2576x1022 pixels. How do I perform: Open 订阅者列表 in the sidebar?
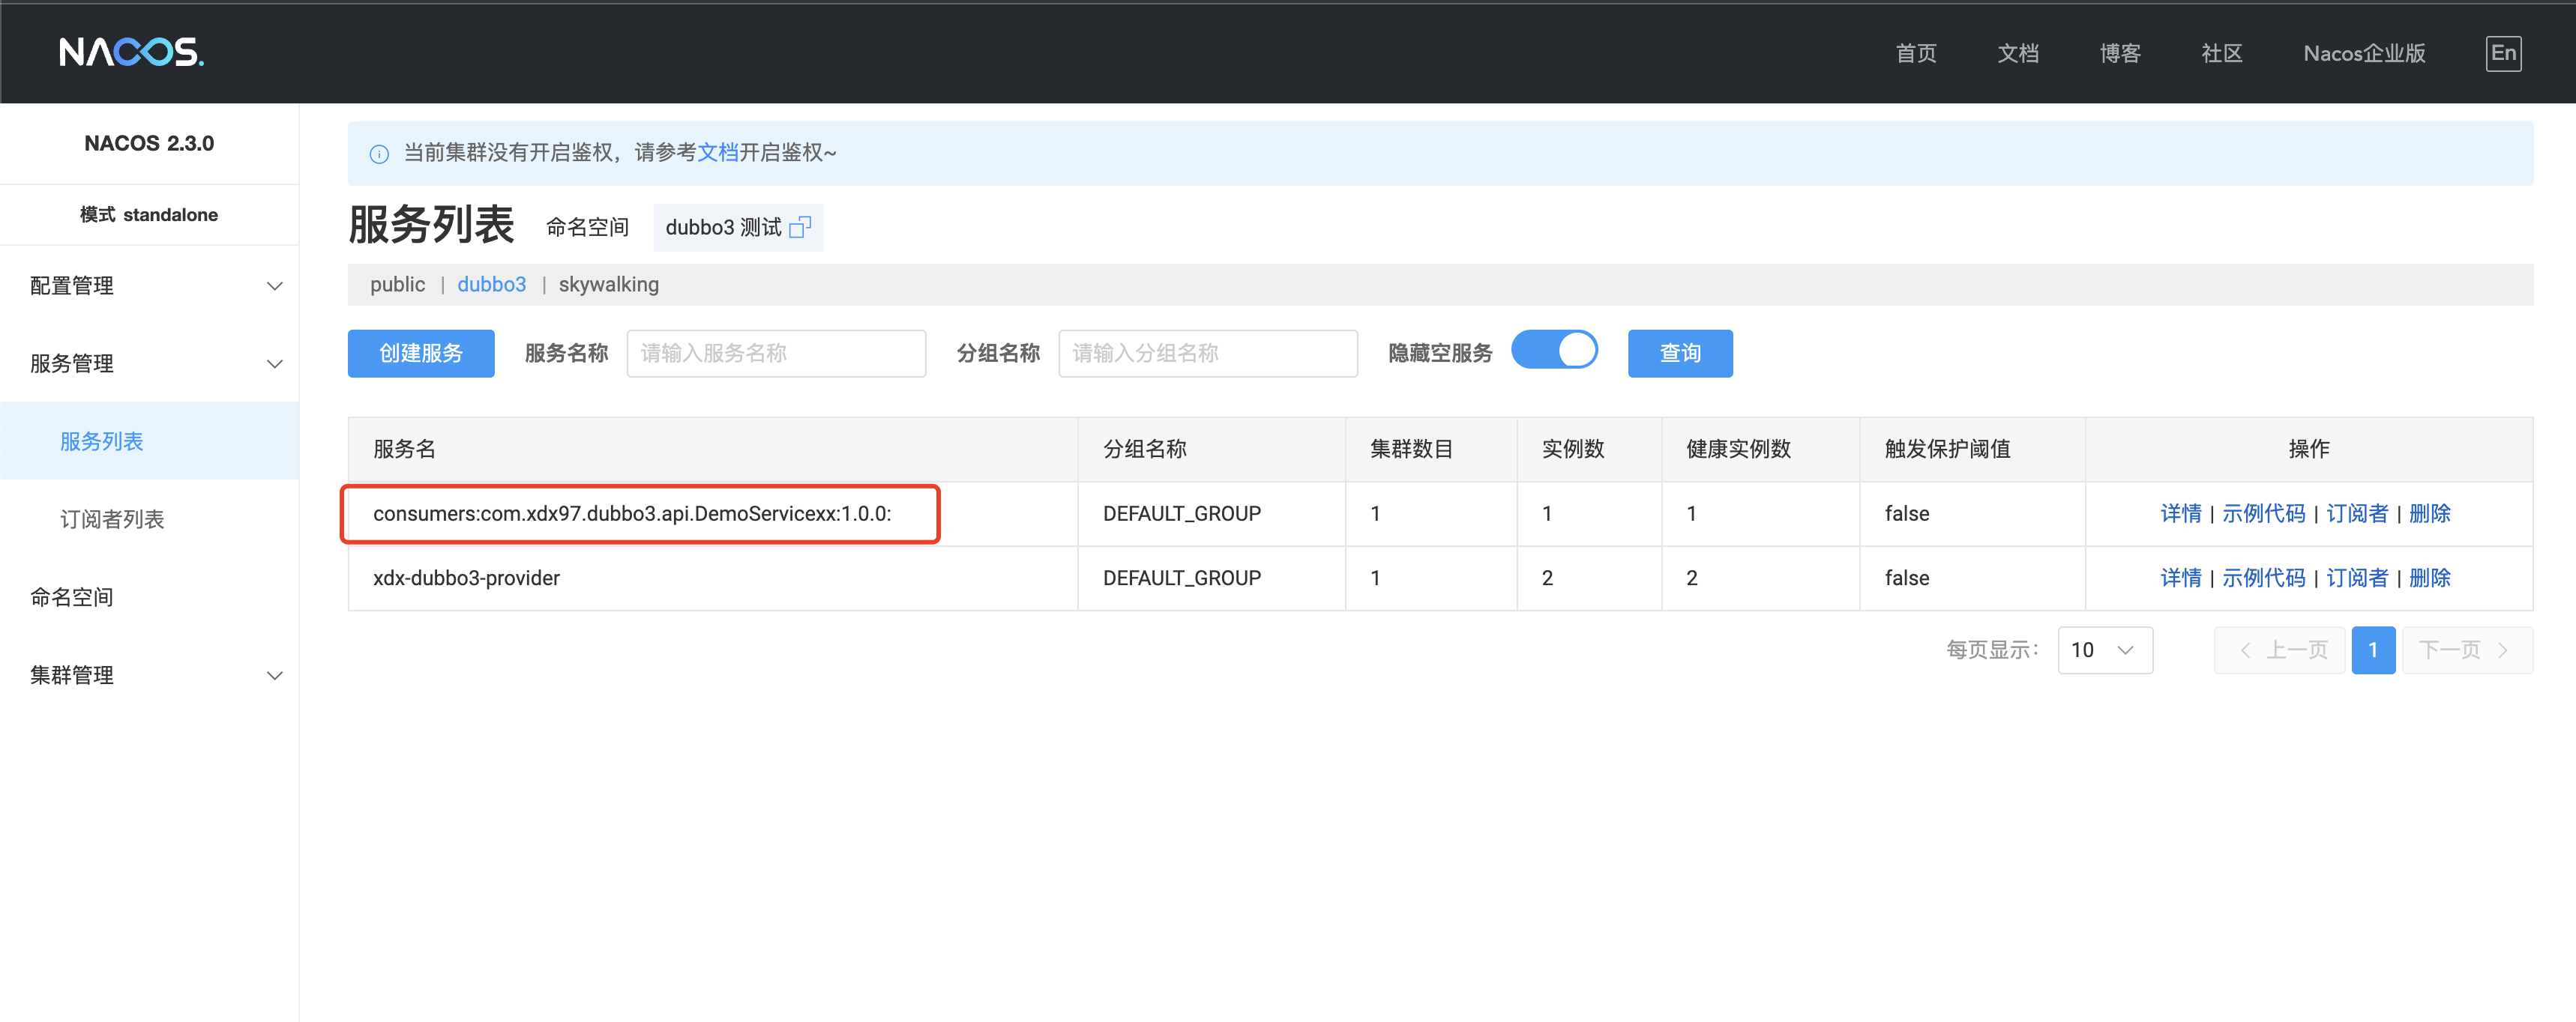point(112,519)
